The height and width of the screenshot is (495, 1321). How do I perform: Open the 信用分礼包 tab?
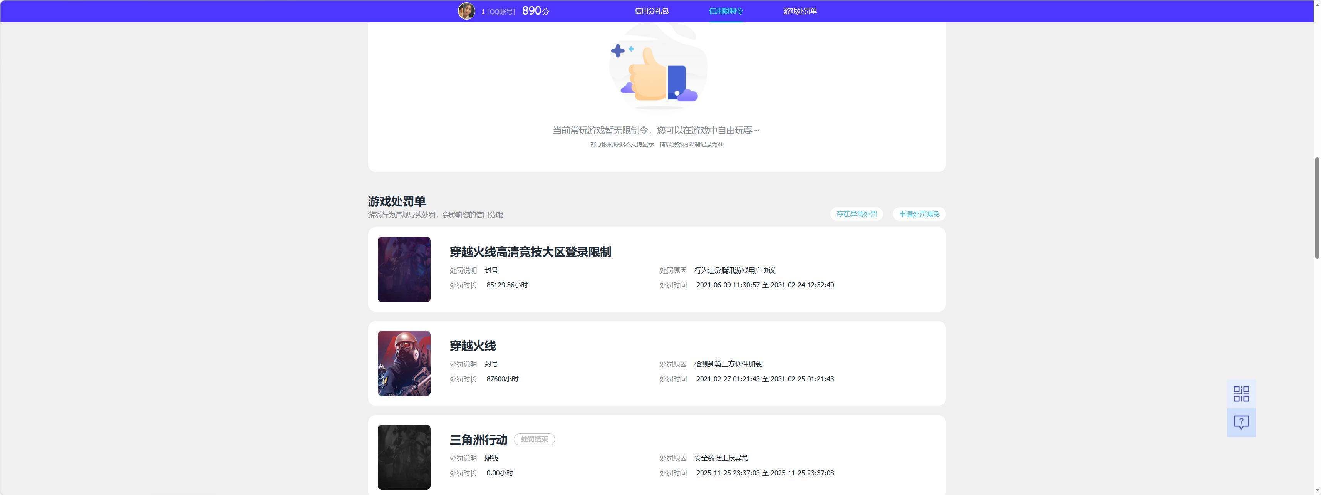(x=651, y=11)
